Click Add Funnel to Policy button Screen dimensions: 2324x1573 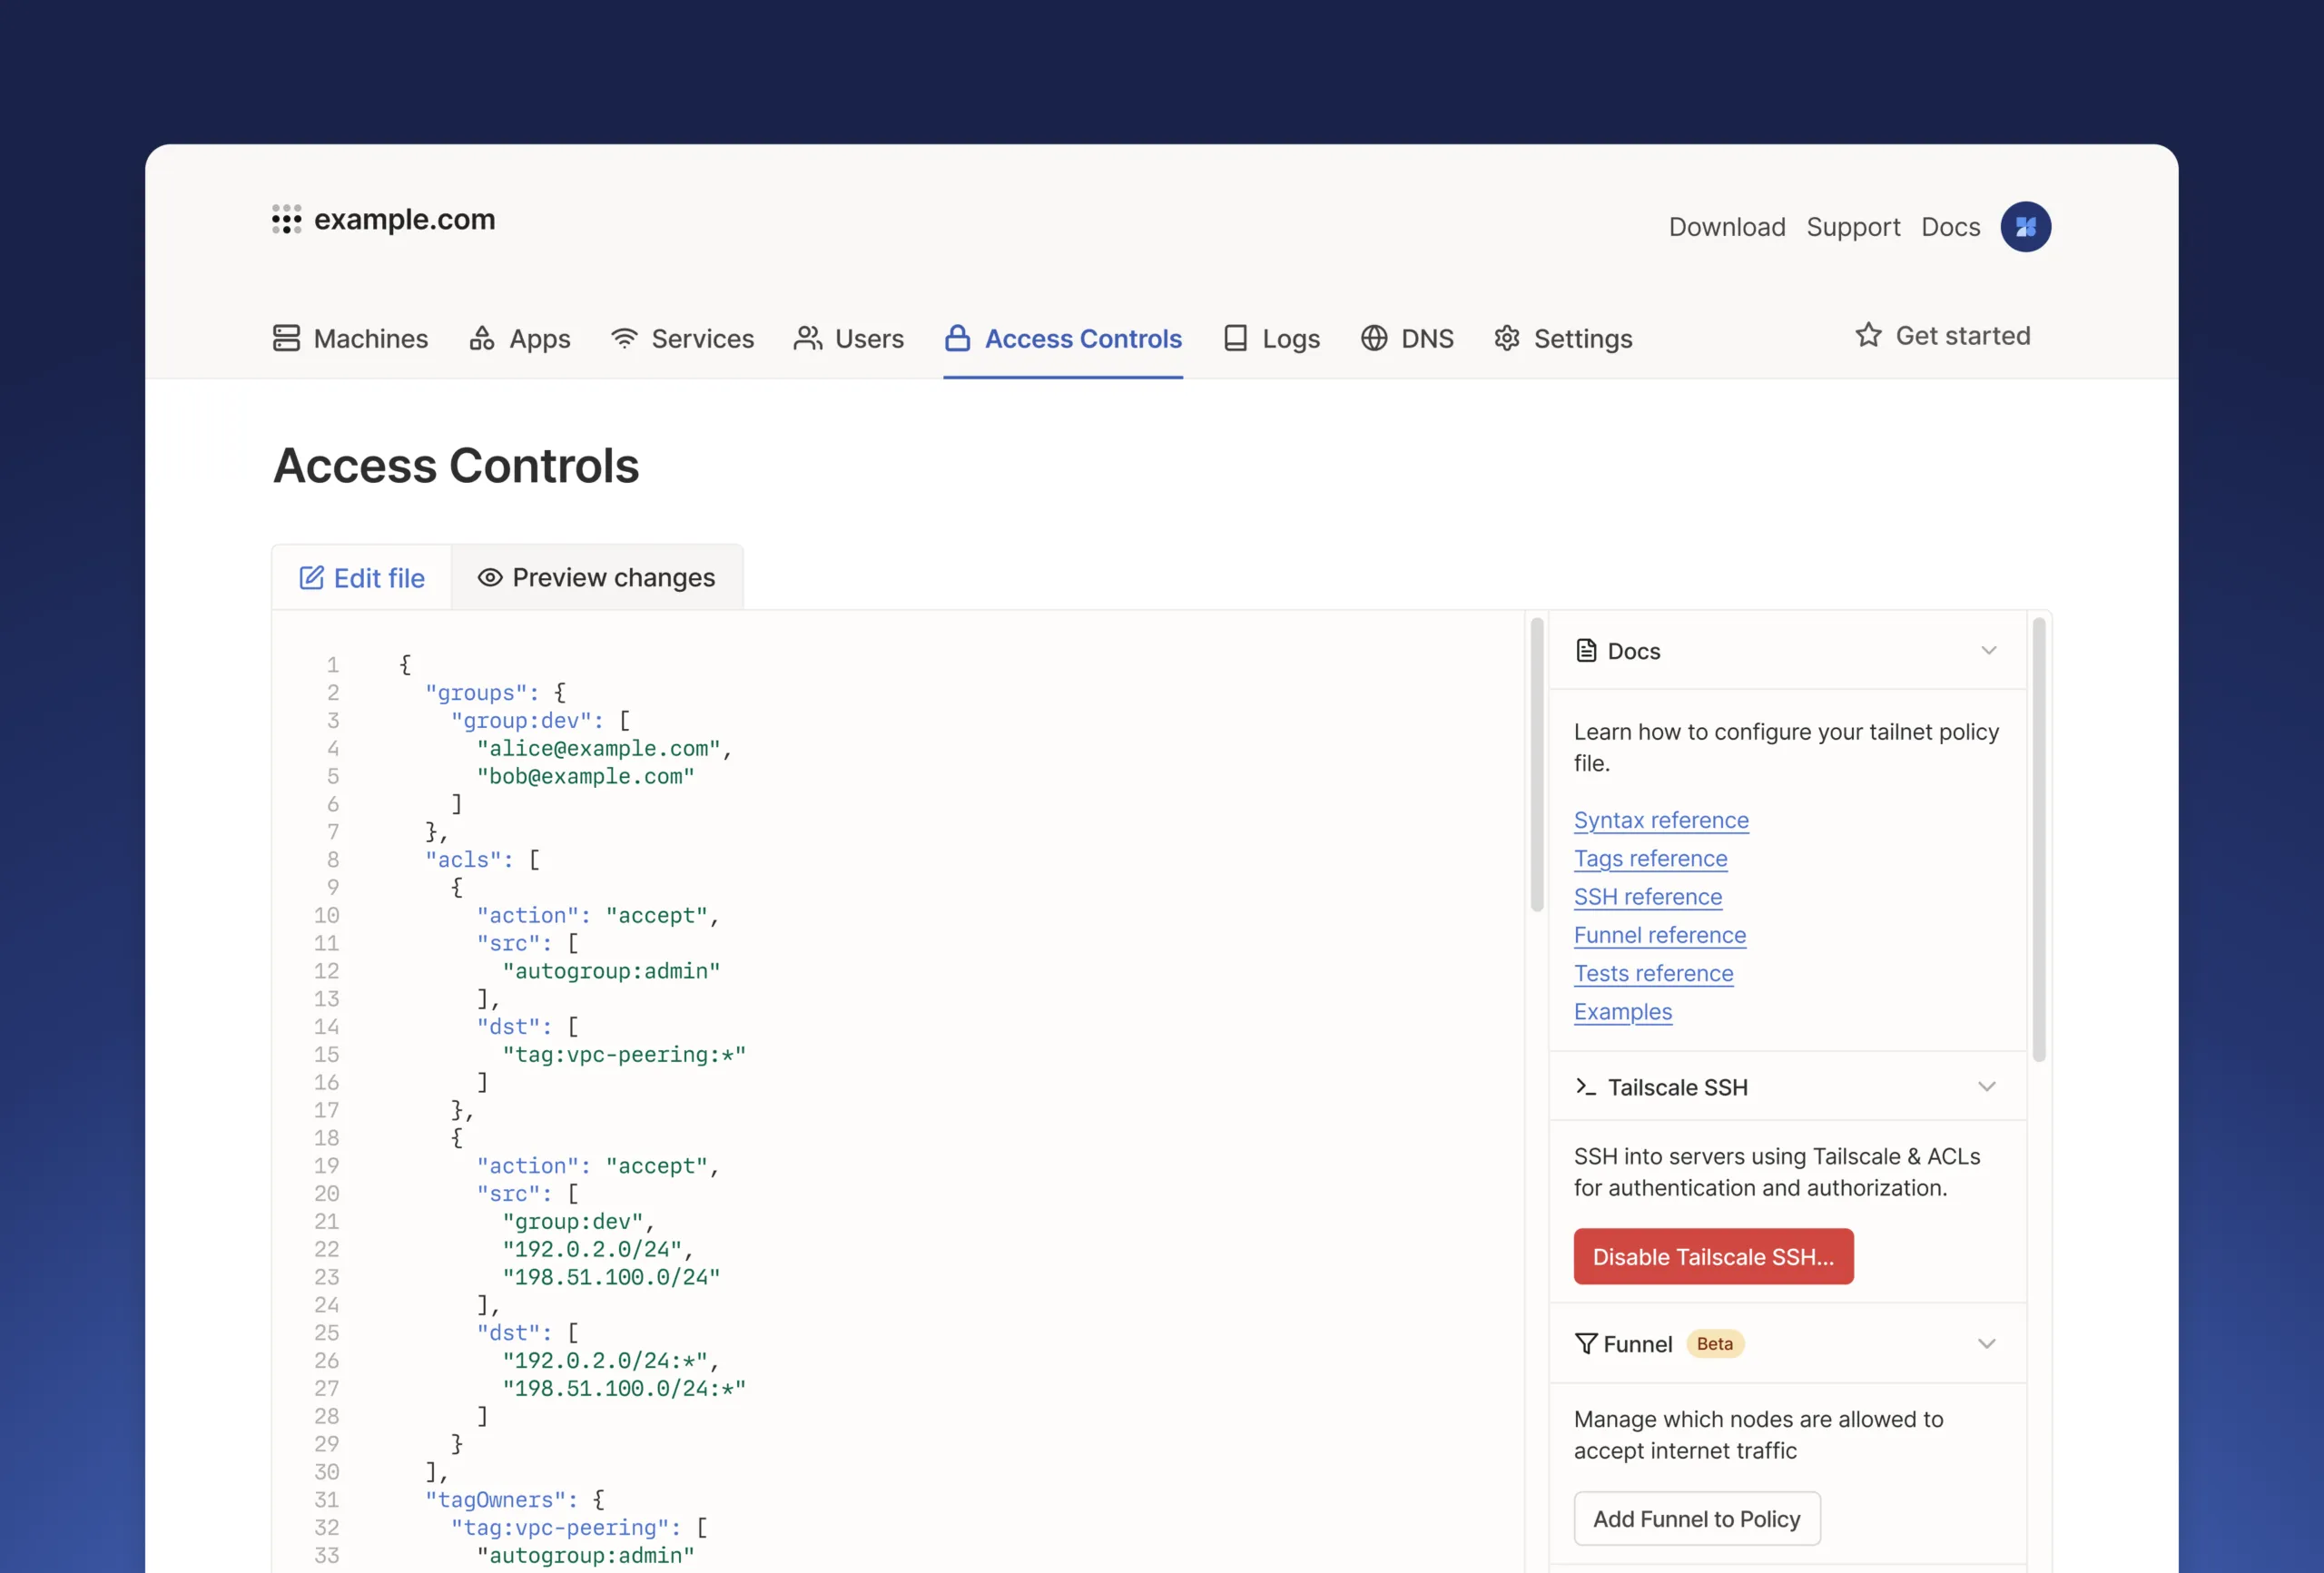[1696, 1519]
